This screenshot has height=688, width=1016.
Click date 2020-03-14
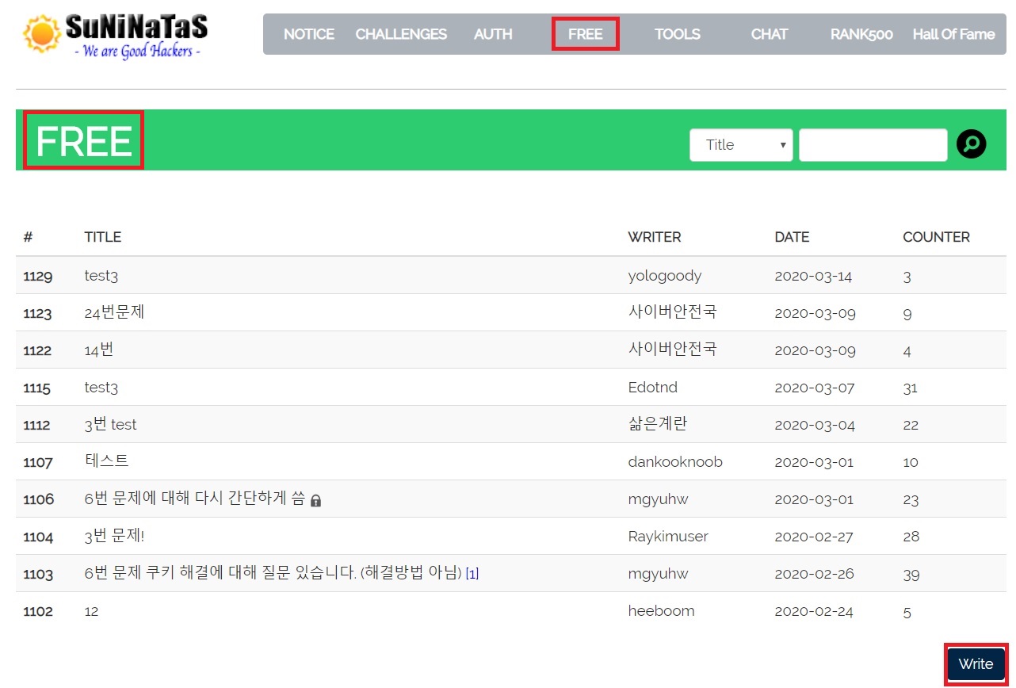coord(813,276)
